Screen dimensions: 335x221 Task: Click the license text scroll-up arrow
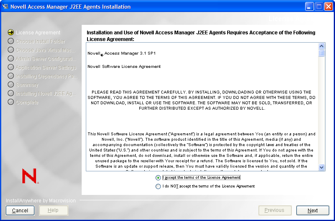click(x=322, y=46)
